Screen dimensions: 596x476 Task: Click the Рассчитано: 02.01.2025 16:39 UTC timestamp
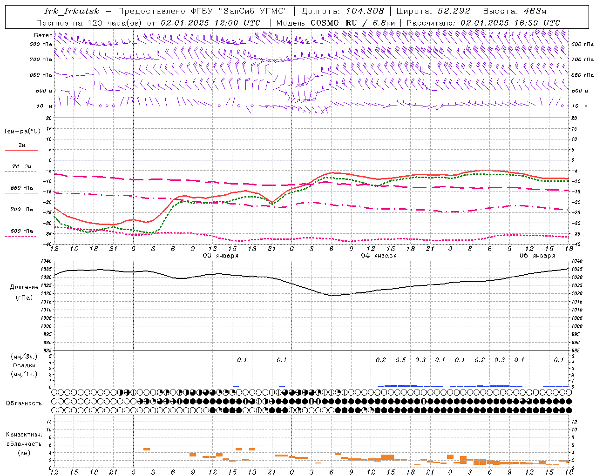click(483, 23)
